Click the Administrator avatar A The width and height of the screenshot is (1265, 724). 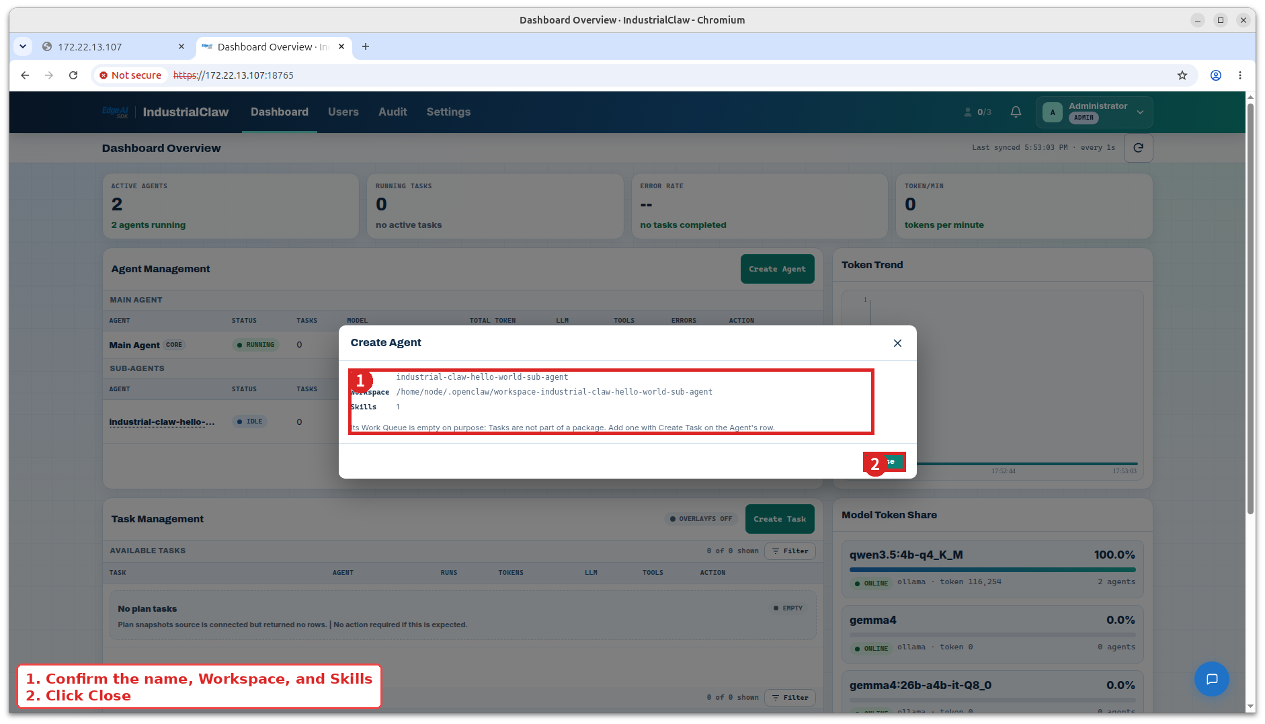pyautogui.click(x=1053, y=112)
